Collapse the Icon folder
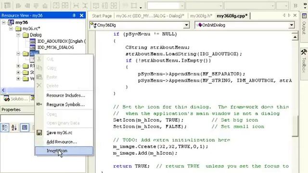This screenshot has width=308, height=173. (18, 53)
